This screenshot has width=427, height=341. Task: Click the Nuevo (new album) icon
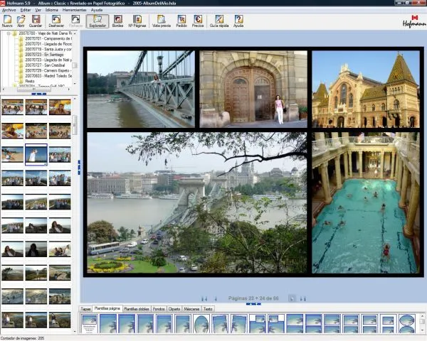coord(7,21)
